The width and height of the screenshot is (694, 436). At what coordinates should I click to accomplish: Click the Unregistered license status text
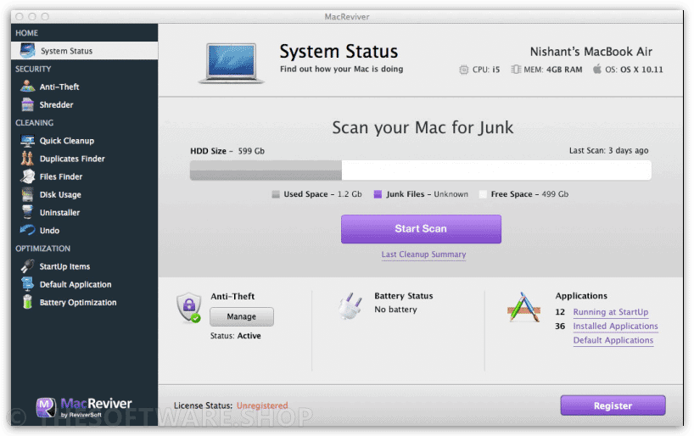(262, 405)
